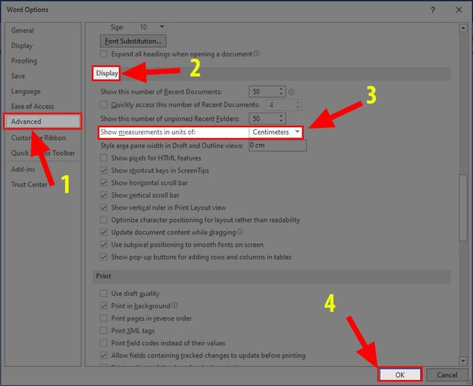
Task: Adjust unpinned Recent Folders spinner arrows
Action: (281, 118)
